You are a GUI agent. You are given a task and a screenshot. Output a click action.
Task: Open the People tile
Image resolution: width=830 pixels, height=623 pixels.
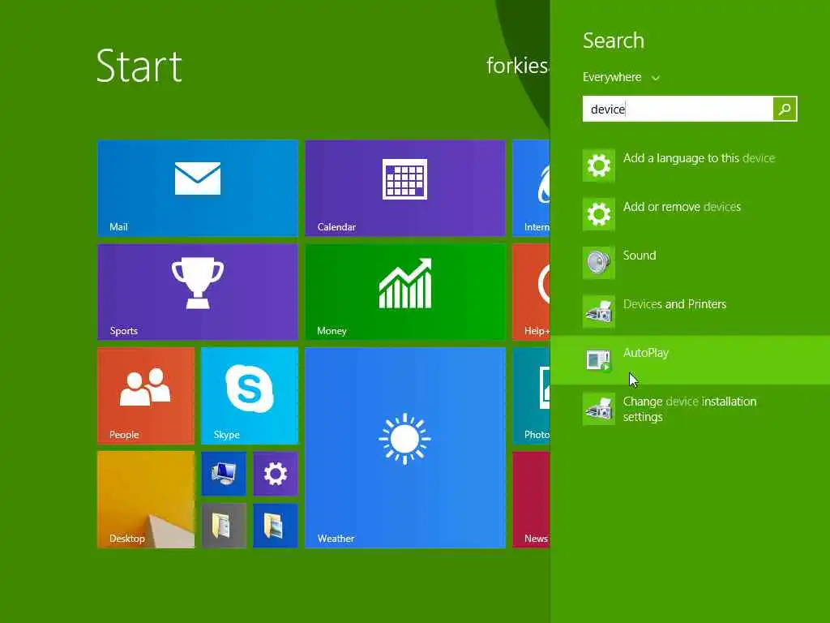click(146, 395)
